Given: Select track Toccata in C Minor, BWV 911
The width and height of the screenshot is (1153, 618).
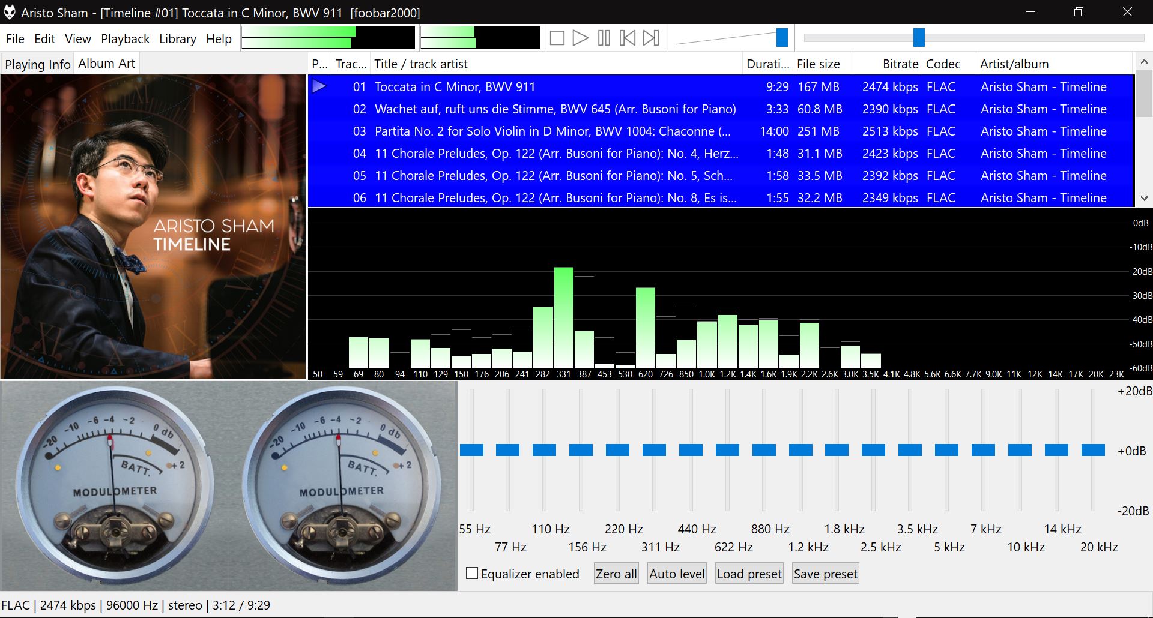Looking at the screenshot, I should 721,86.
